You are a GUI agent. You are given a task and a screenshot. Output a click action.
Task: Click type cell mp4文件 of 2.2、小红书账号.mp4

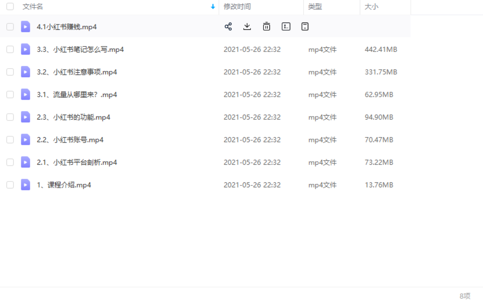click(322, 139)
